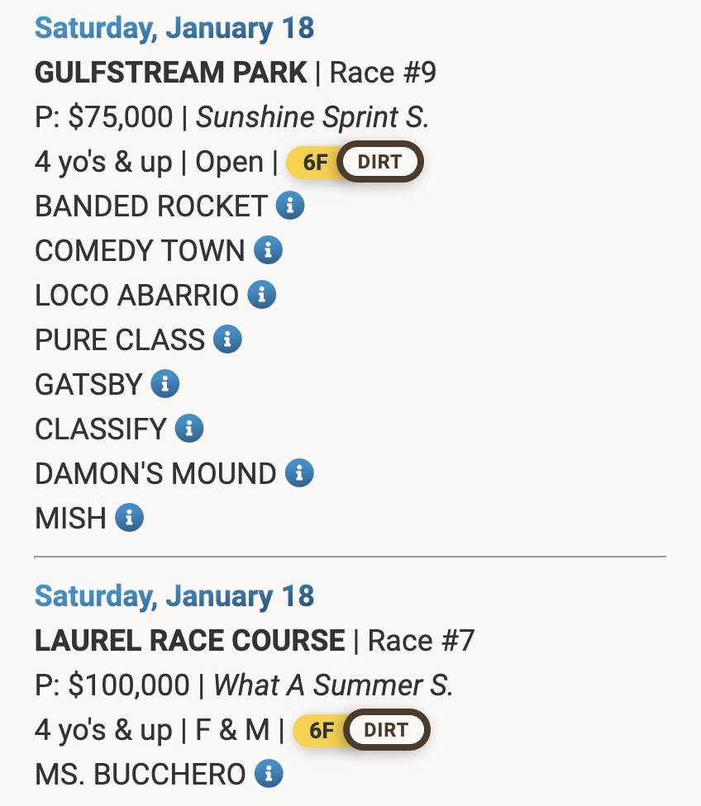
Task: Show info for LOCO ABARRIO
Action: [x=261, y=295]
